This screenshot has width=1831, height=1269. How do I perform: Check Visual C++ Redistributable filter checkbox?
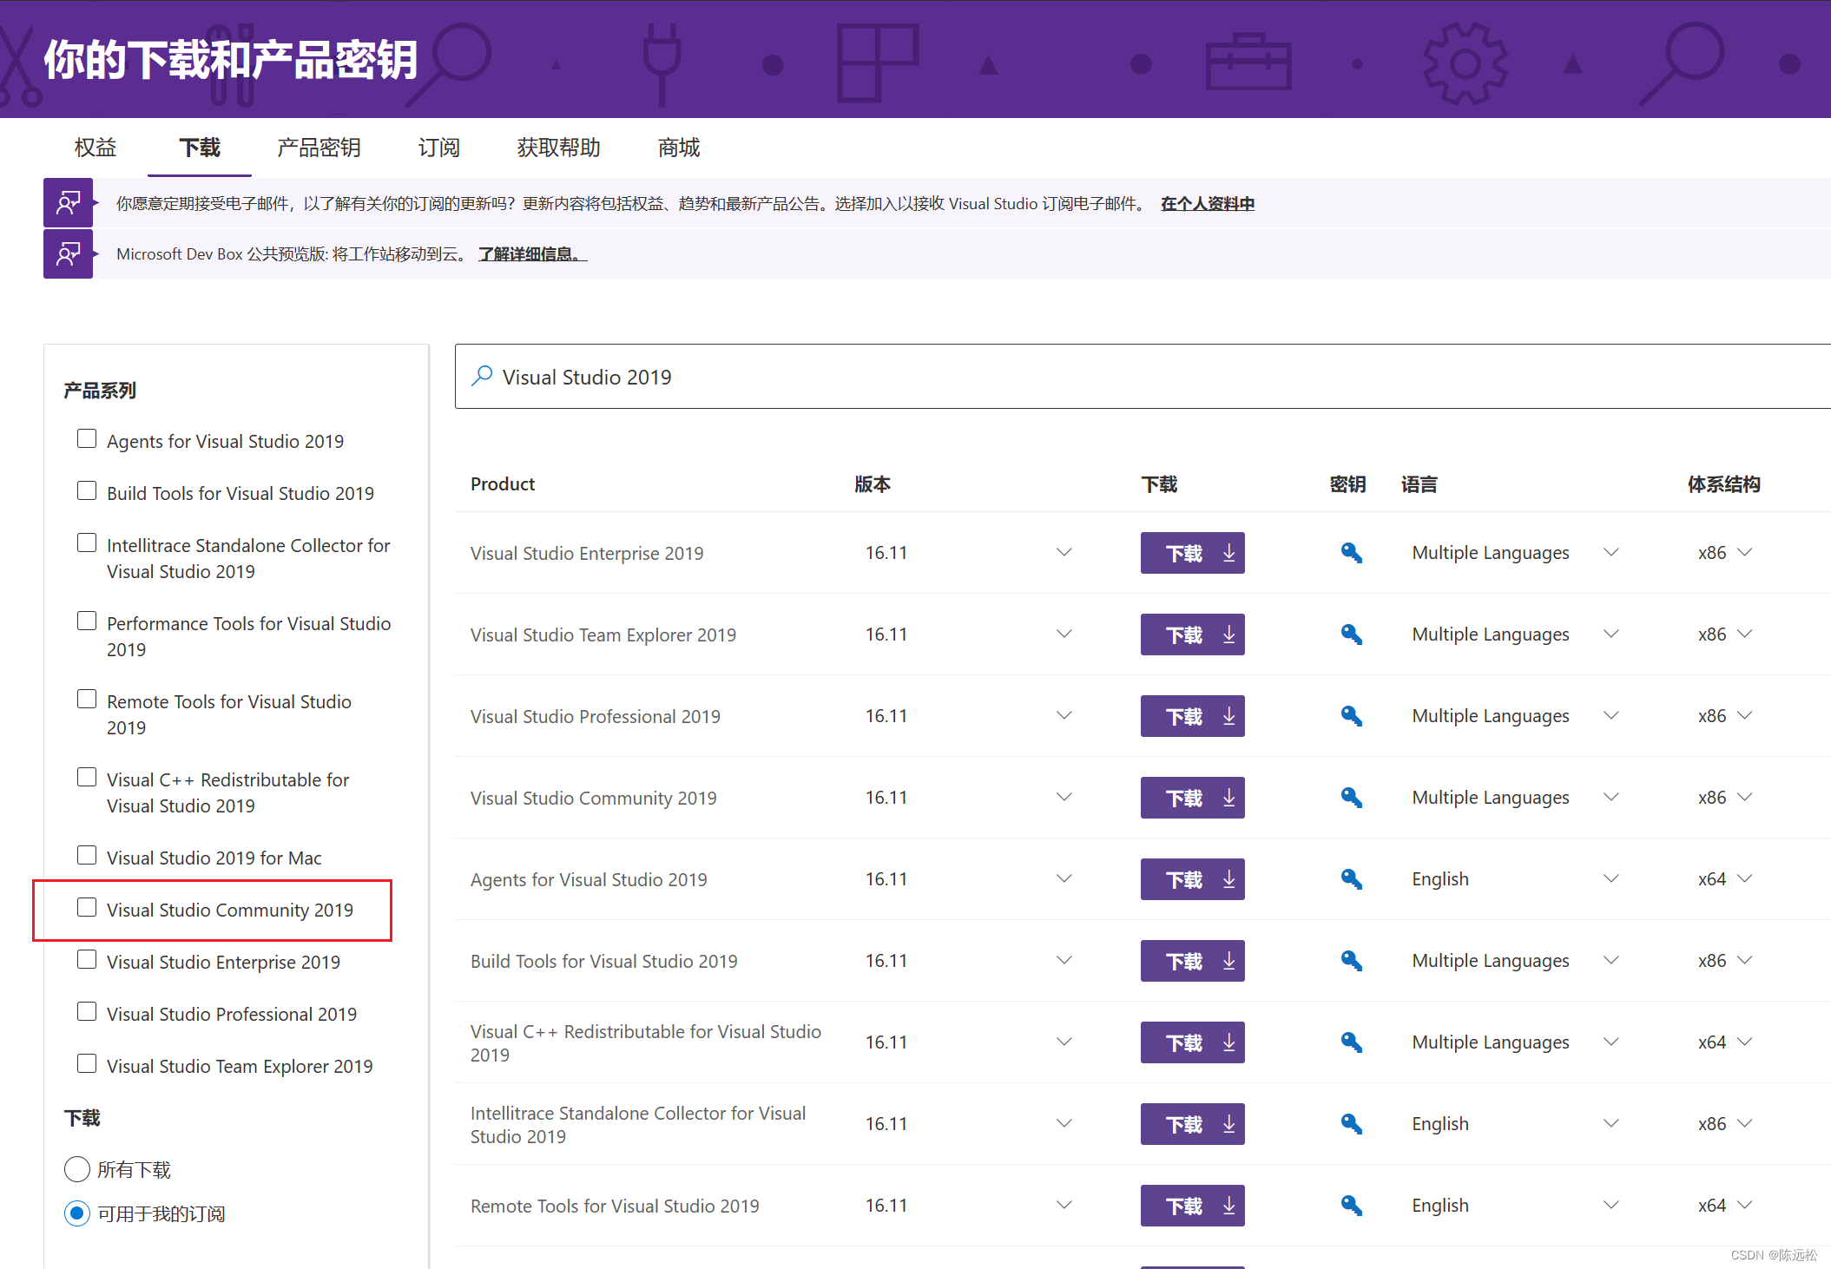click(x=87, y=777)
